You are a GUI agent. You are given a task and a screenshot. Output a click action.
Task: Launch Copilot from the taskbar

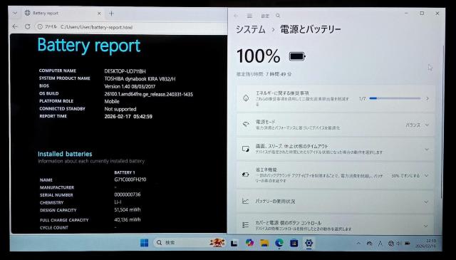[x=249, y=243]
